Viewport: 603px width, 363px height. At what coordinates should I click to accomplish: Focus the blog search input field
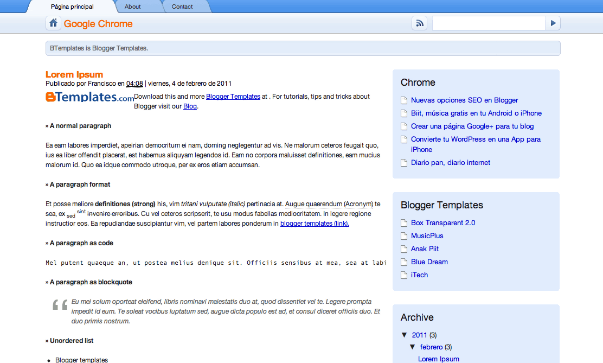(x=489, y=23)
